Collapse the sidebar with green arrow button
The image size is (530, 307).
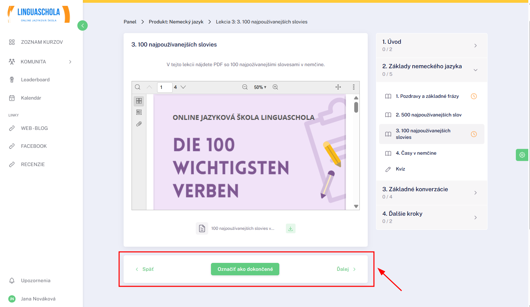point(83,25)
